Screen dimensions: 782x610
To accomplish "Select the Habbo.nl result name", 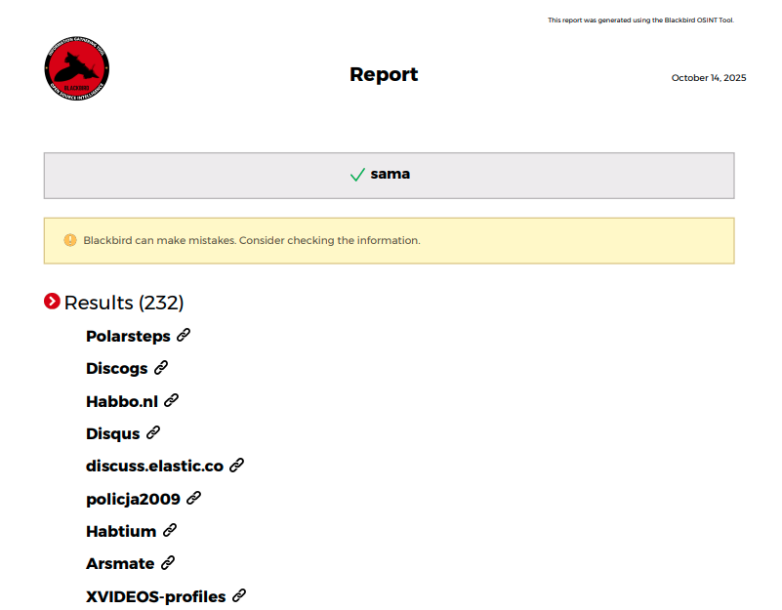I will [122, 401].
